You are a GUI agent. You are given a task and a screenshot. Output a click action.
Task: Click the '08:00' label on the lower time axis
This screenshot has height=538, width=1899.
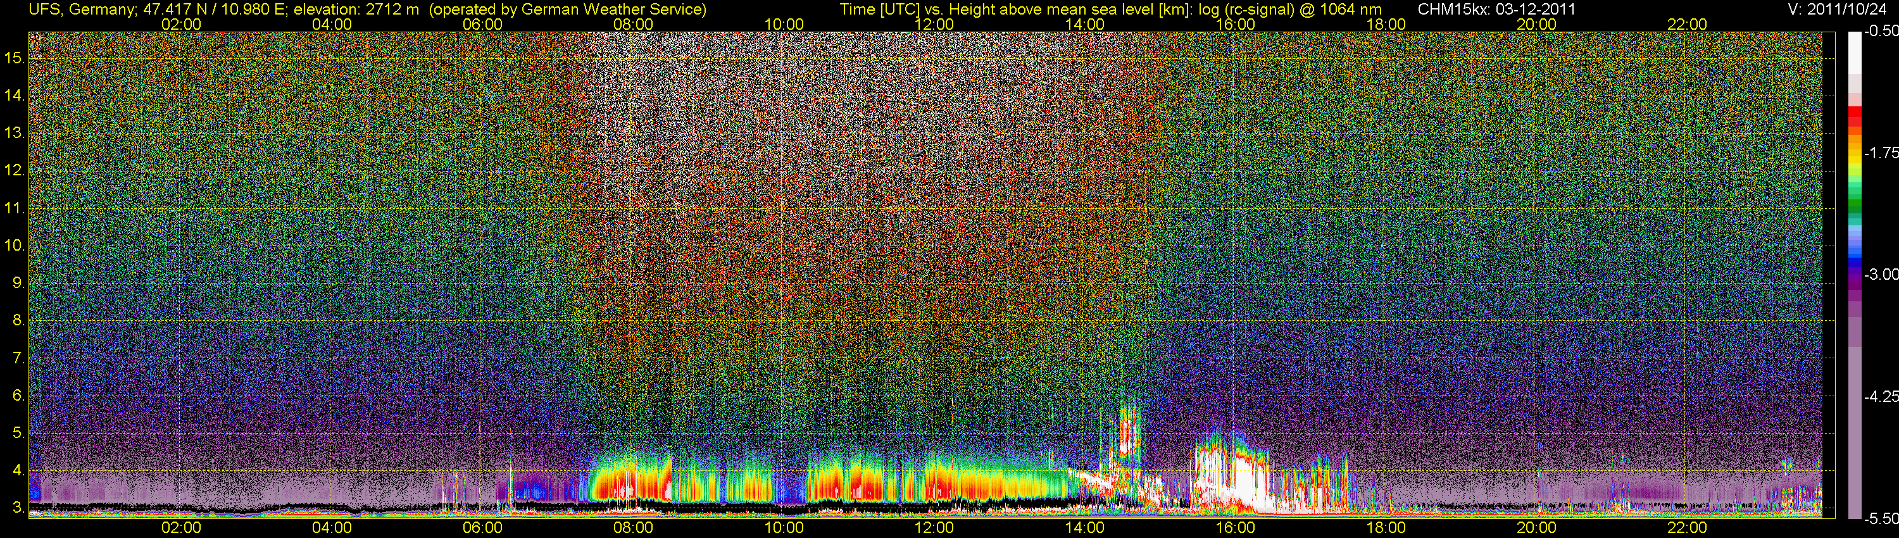632,528
